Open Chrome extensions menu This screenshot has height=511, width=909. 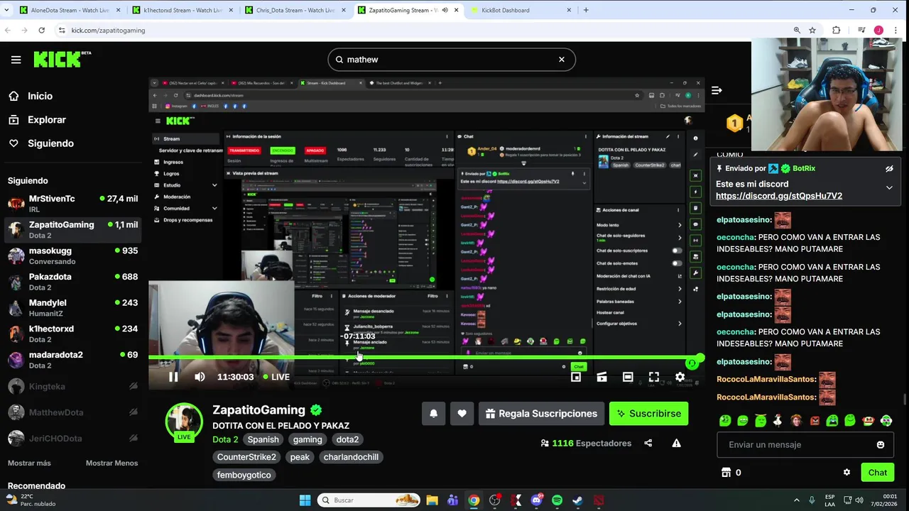pyautogui.click(x=836, y=31)
